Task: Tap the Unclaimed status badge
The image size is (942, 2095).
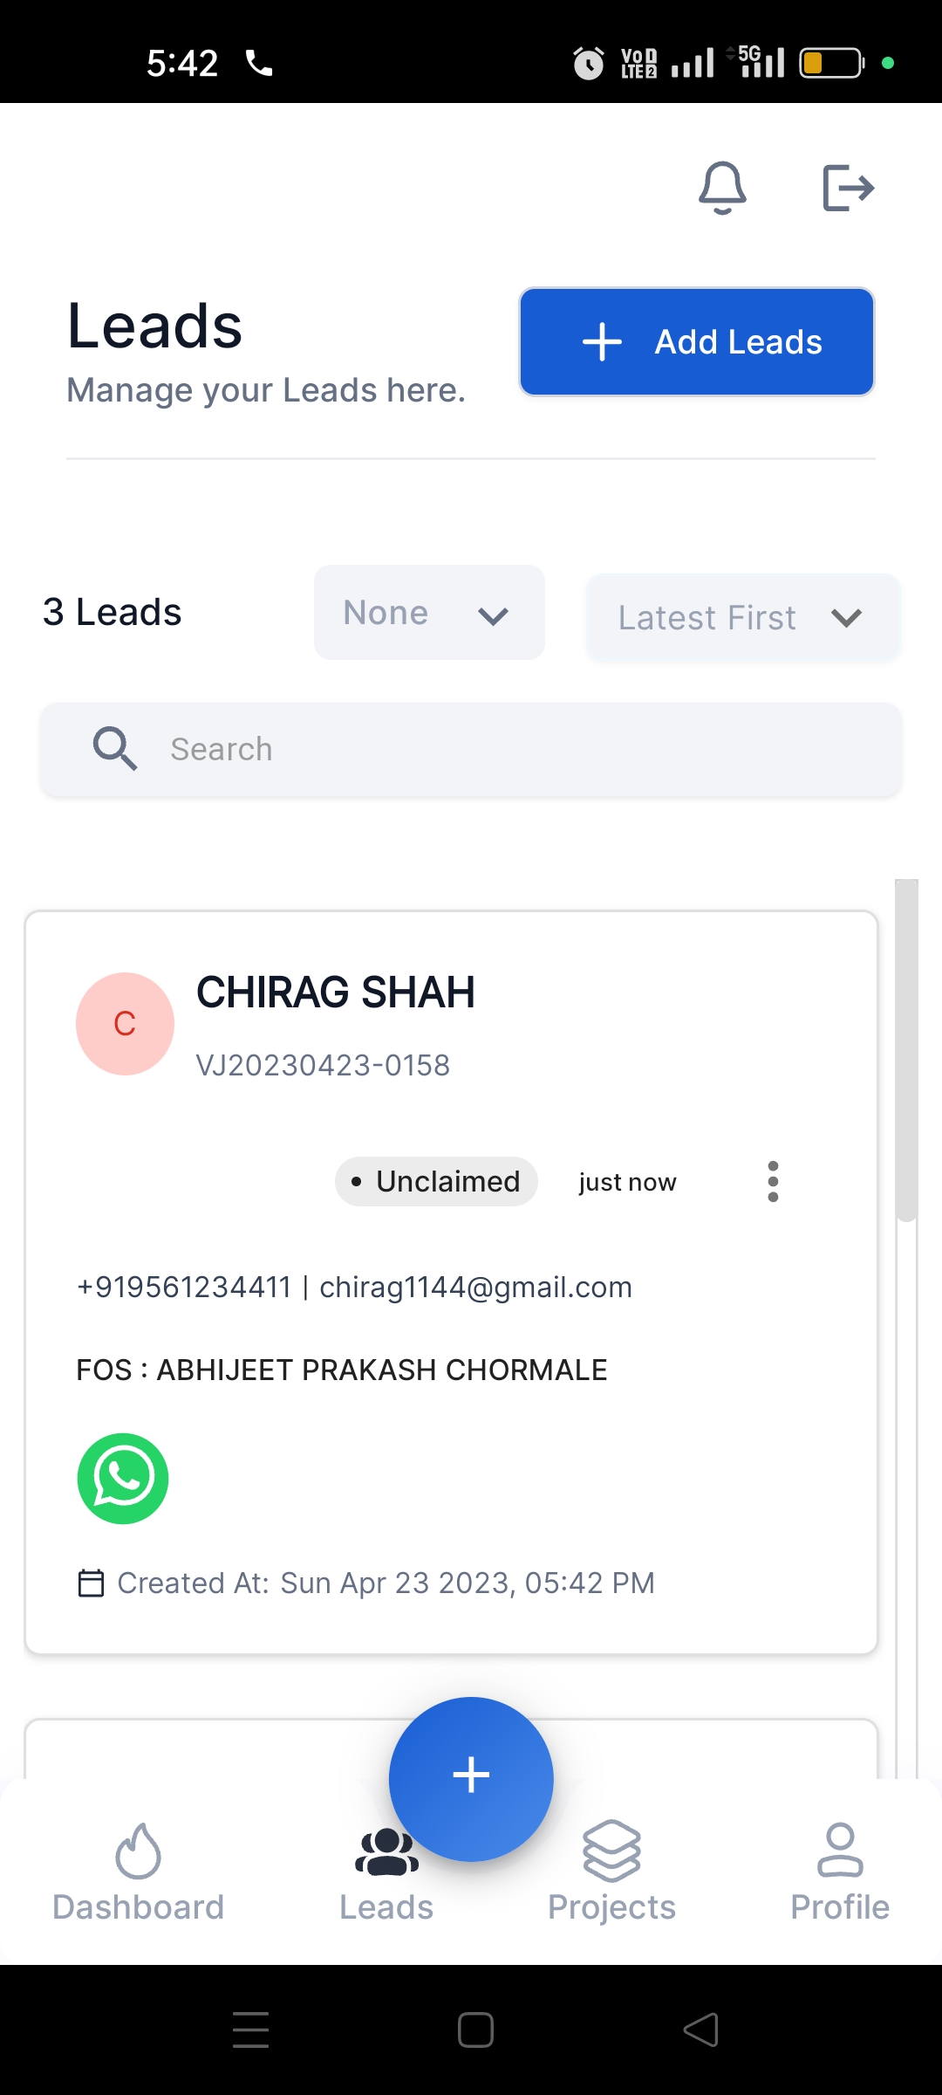Action: click(436, 1181)
